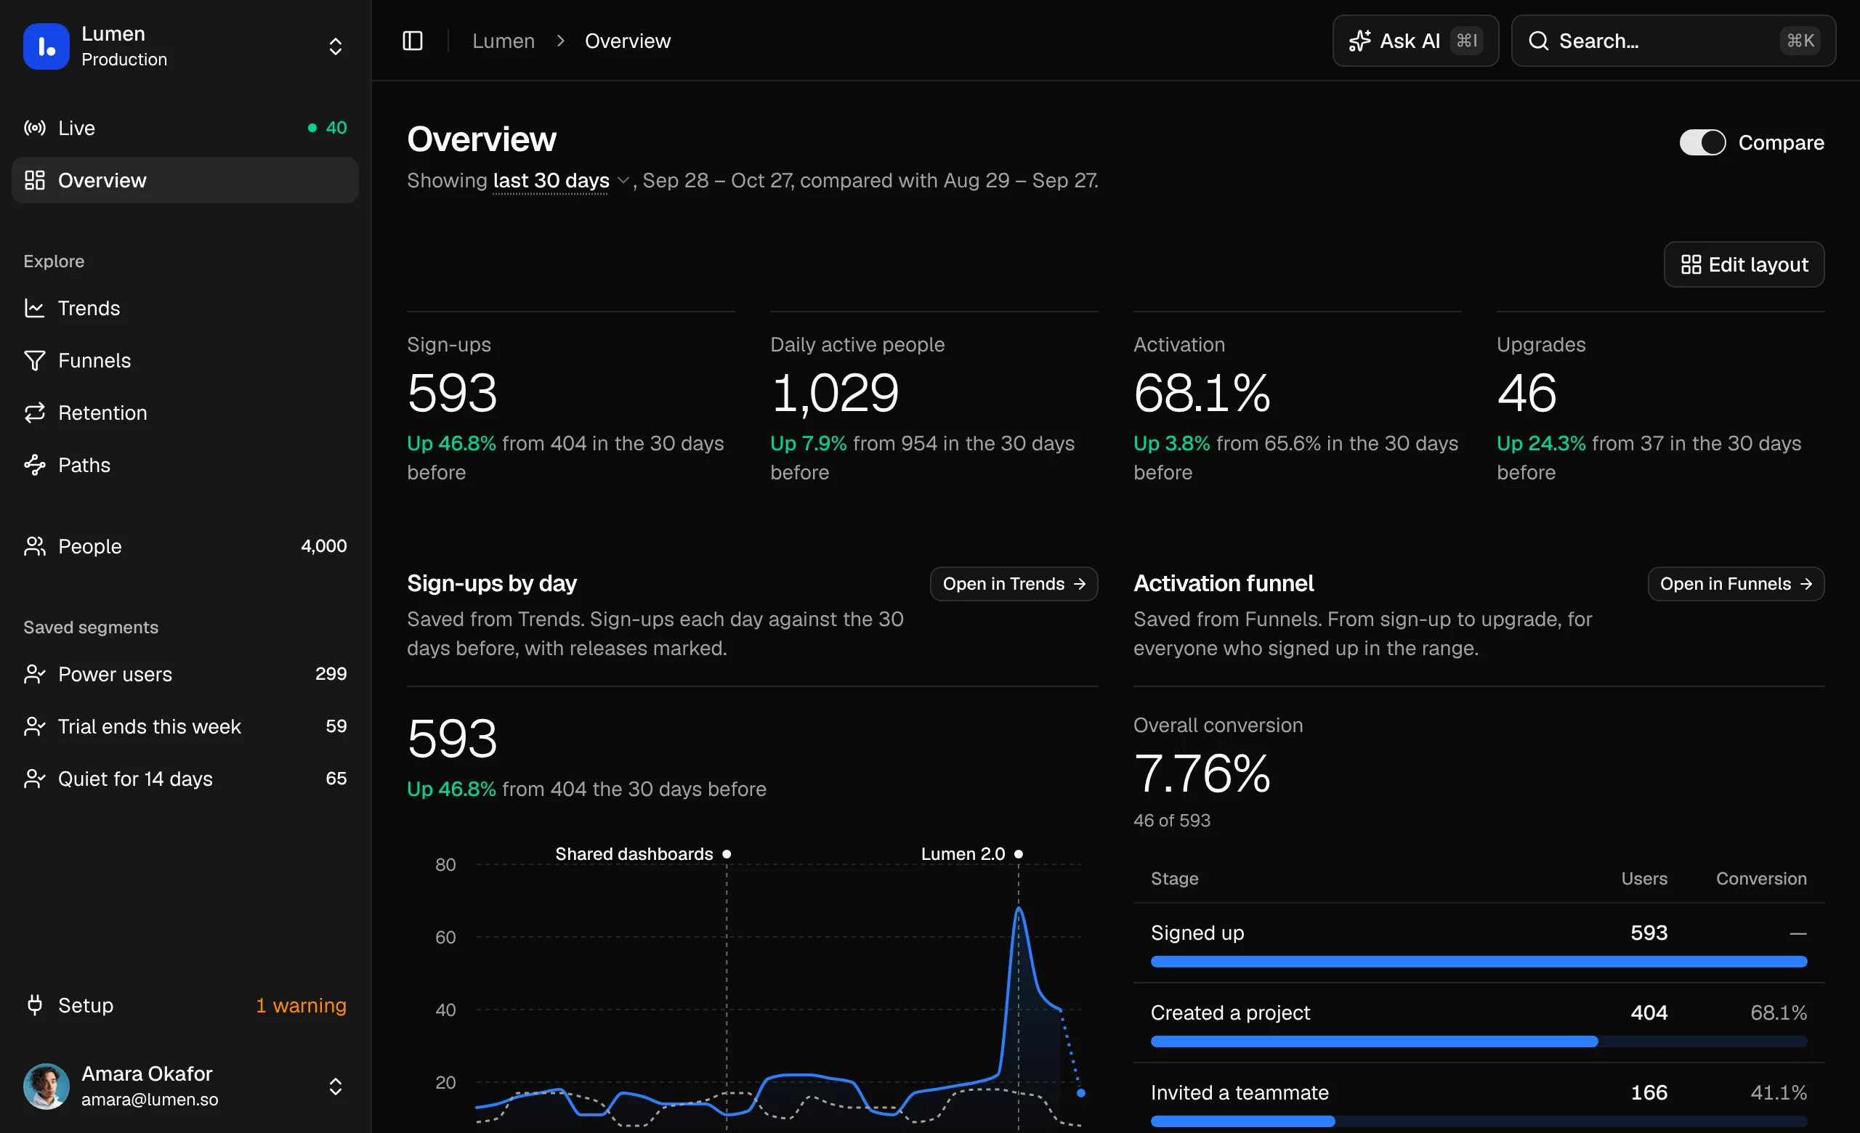Open the Live view
Screen dimensions: 1860x1133
coord(185,129)
